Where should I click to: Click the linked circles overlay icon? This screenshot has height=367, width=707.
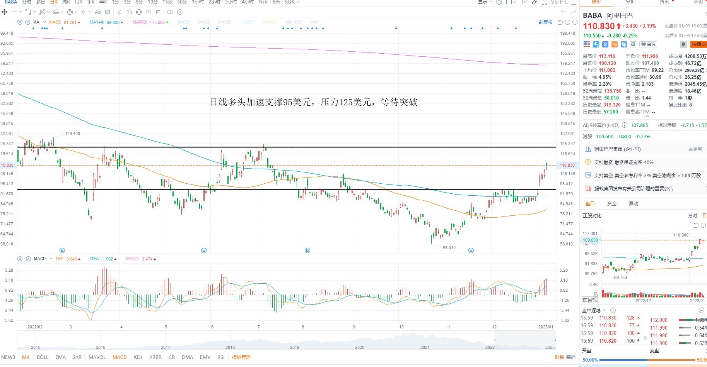(x=169, y=12)
